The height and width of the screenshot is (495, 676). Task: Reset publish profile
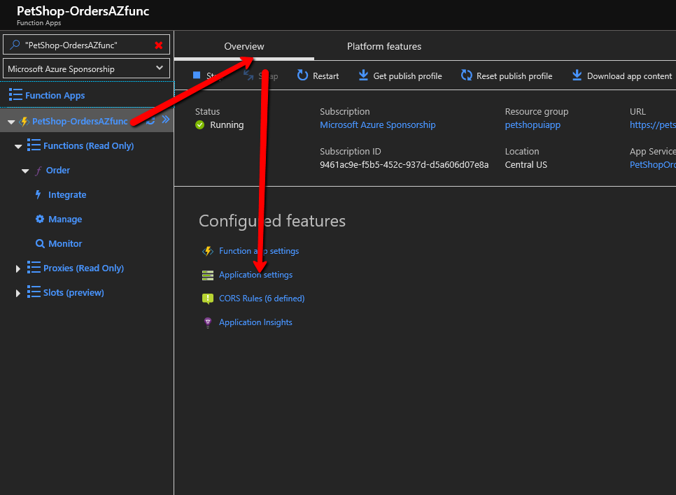[514, 76]
